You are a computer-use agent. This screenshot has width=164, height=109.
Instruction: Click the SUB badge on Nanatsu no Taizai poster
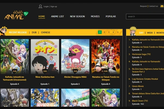106,71
